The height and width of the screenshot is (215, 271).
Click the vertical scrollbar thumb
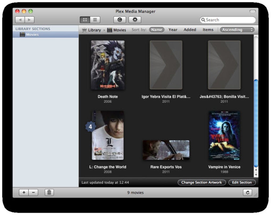(x=256, y=123)
